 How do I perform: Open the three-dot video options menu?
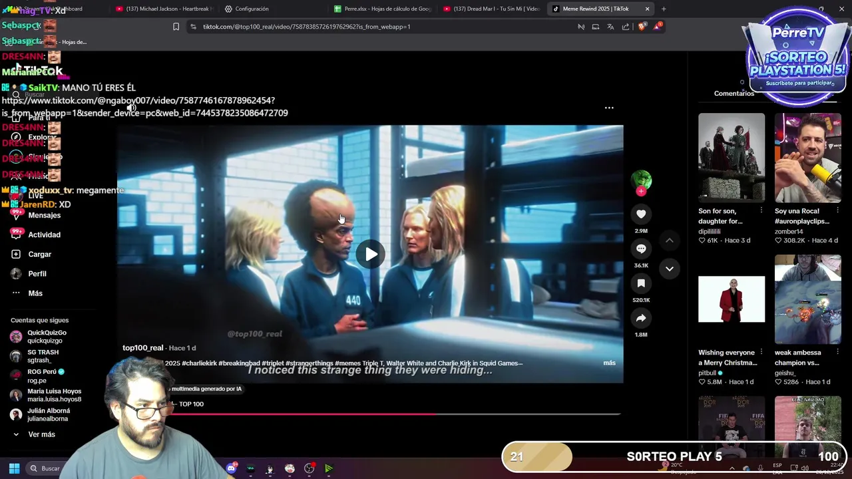609,107
